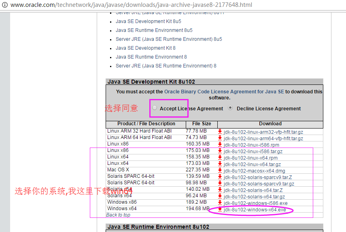The width and height of the screenshot is (346, 232).
Task: Click the Mac OS X product cell
Action: click(x=118, y=170)
